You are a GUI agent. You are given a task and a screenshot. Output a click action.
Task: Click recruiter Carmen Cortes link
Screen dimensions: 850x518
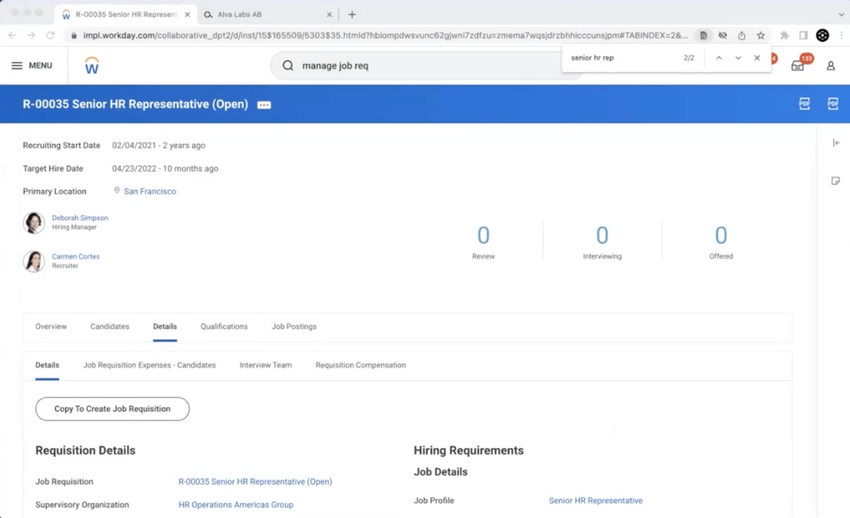76,256
